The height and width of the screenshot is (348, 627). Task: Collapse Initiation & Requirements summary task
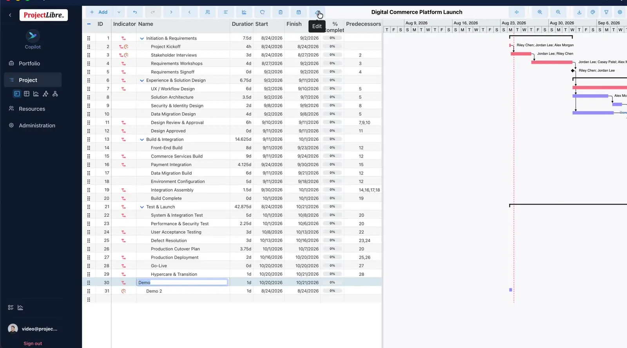coord(142,38)
